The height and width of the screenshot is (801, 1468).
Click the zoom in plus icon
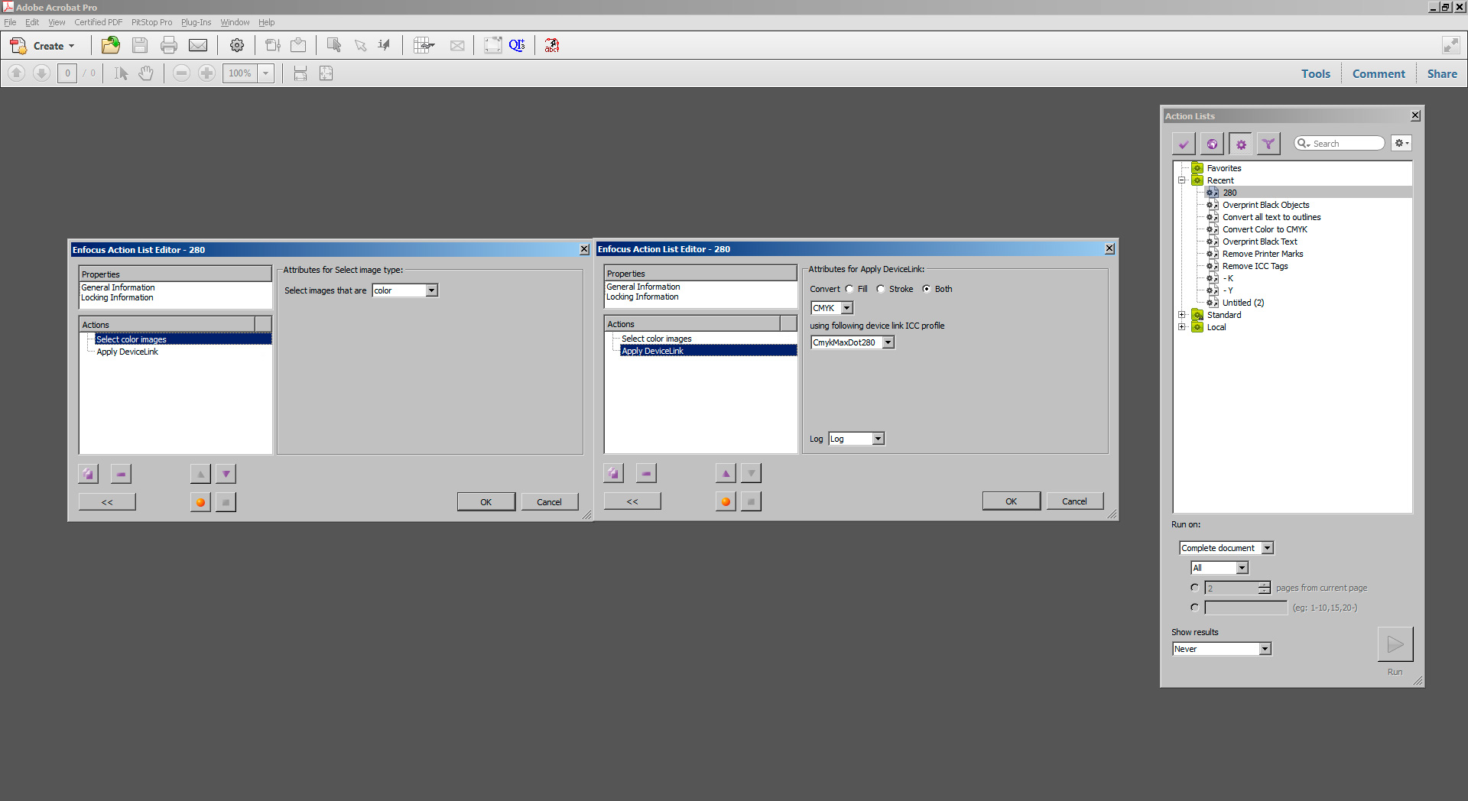[x=206, y=73]
